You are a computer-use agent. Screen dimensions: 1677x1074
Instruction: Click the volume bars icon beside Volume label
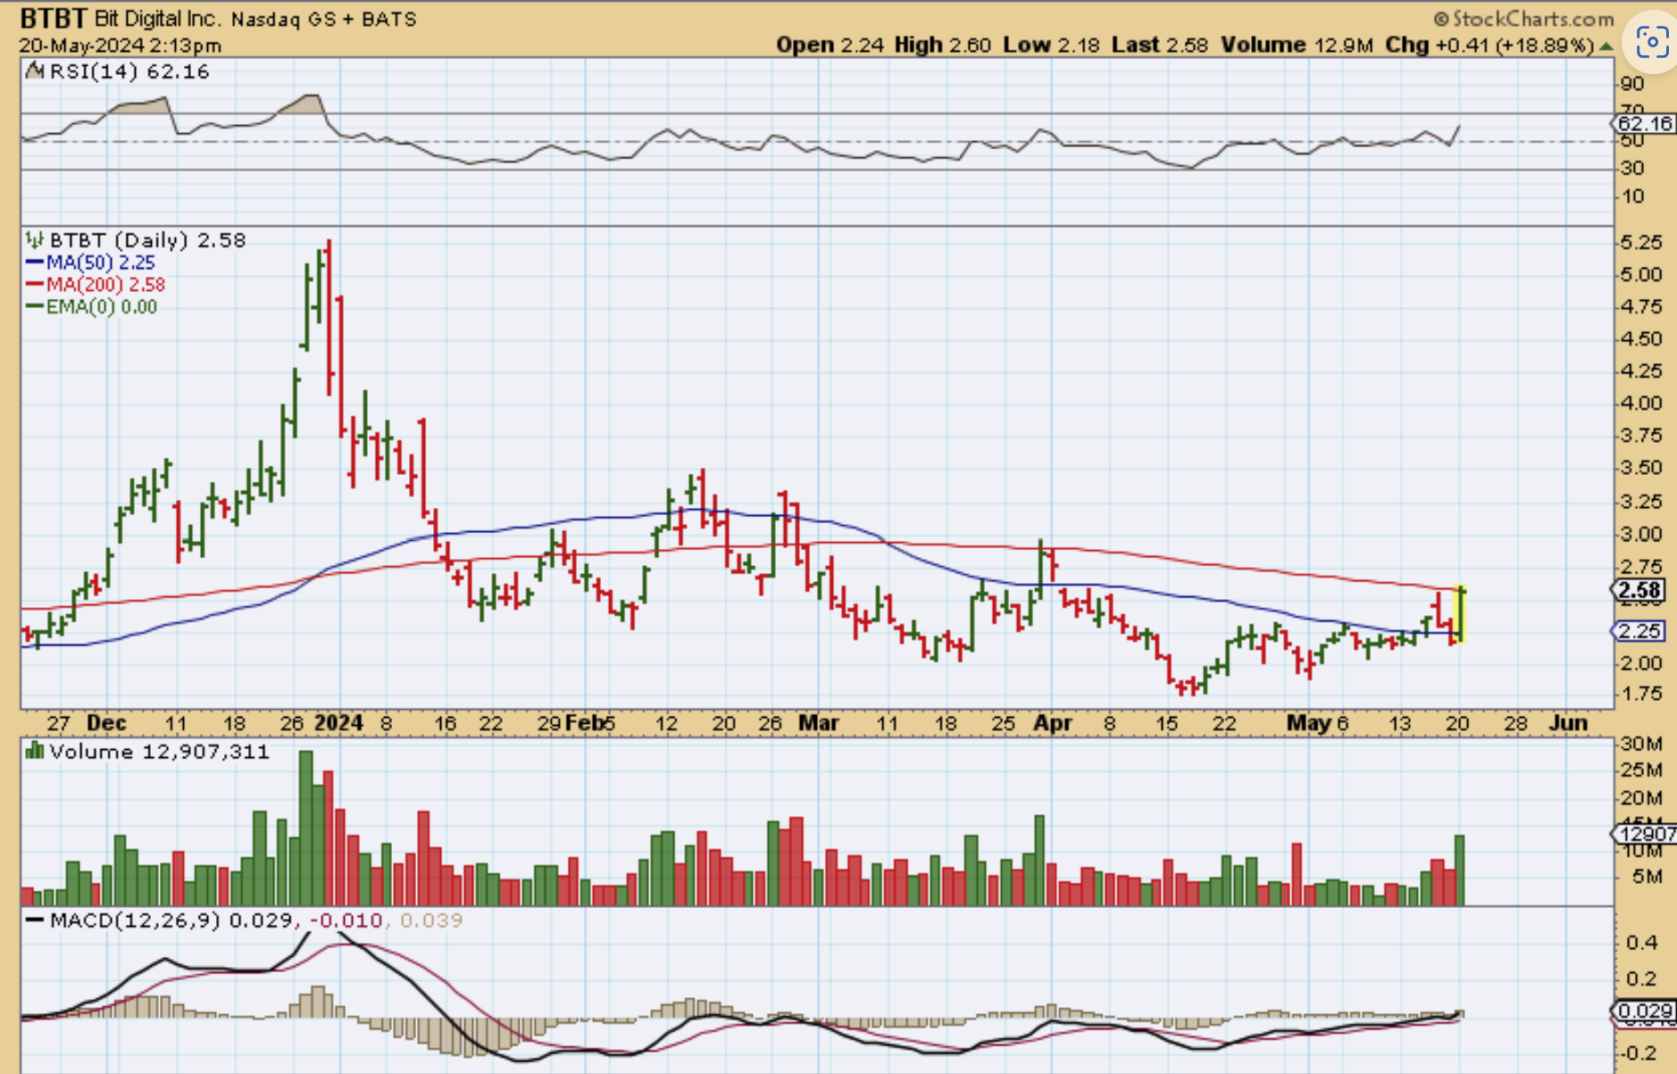click(35, 752)
